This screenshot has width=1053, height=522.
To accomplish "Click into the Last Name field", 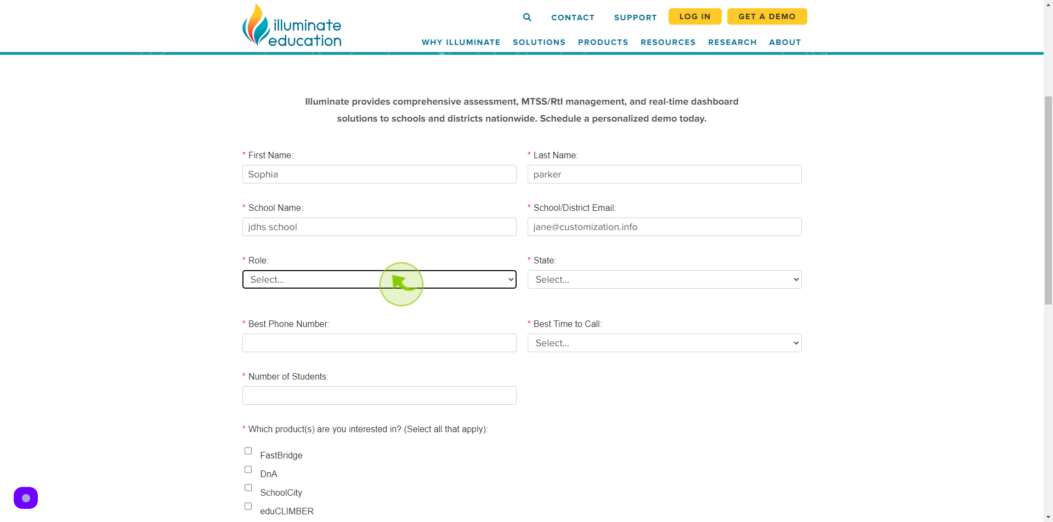I will [x=665, y=174].
